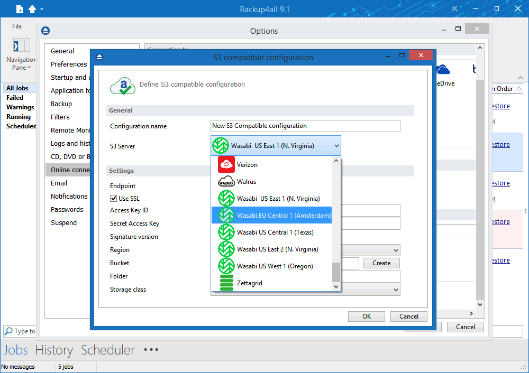The width and height of the screenshot is (529, 373).
Task: Click server list scroll up arrow
Action: coord(336,161)
